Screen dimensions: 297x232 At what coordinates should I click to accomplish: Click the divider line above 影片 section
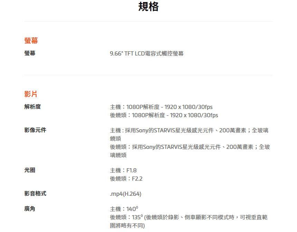click(148, 75)
